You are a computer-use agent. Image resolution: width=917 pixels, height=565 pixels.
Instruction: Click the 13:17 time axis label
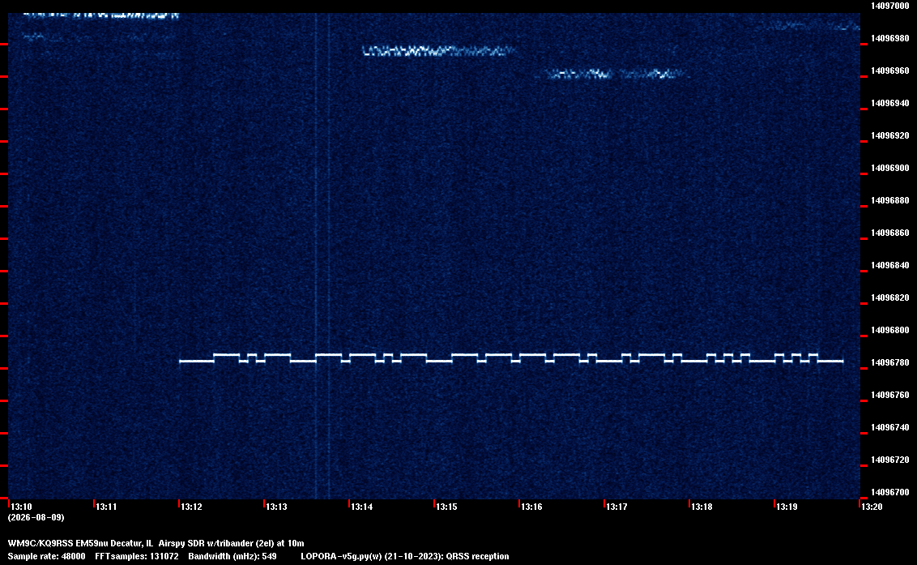(x=617, y=507)
